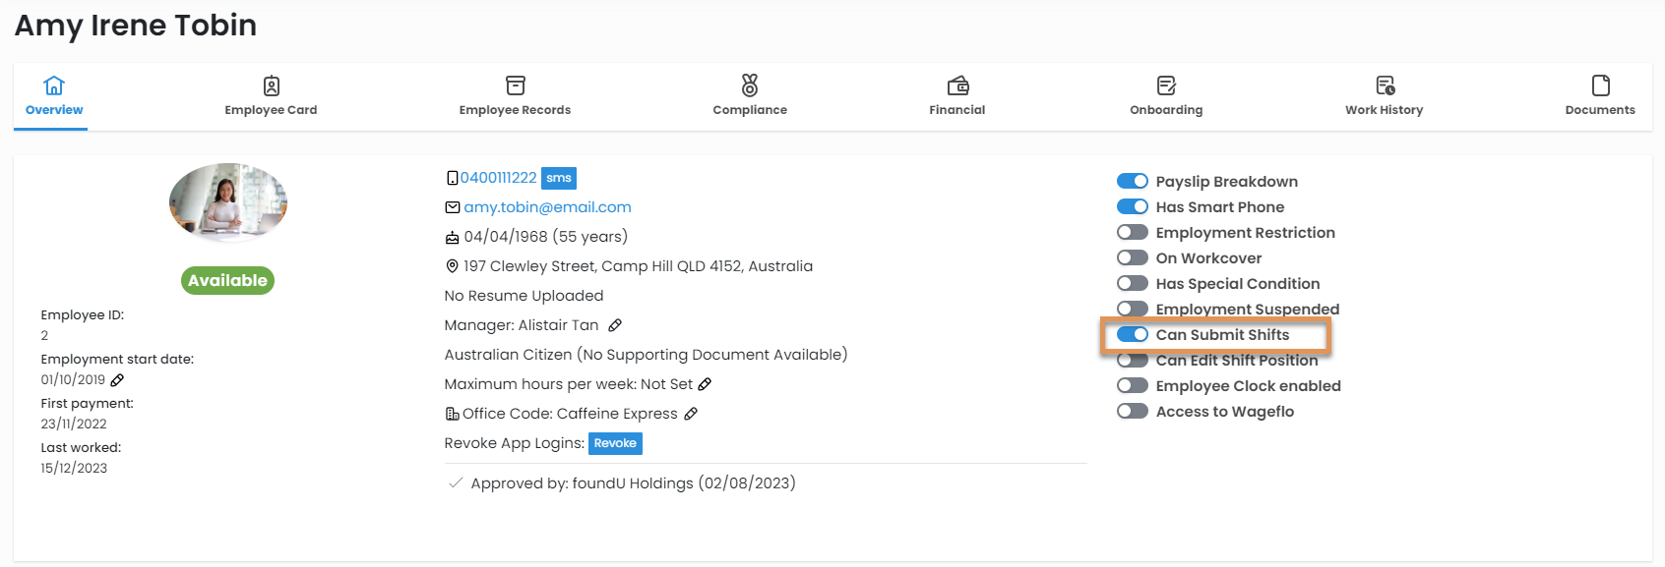Disable the Payslip Breakdown toggle
Image resolution: width=1665 pixels, height=567 pixels.
tap(1133, 181)
